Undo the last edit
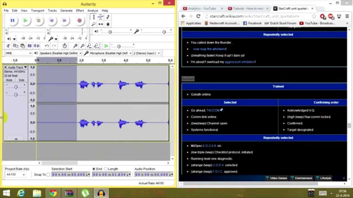353x198 pixels. click(x=47, y=46)
